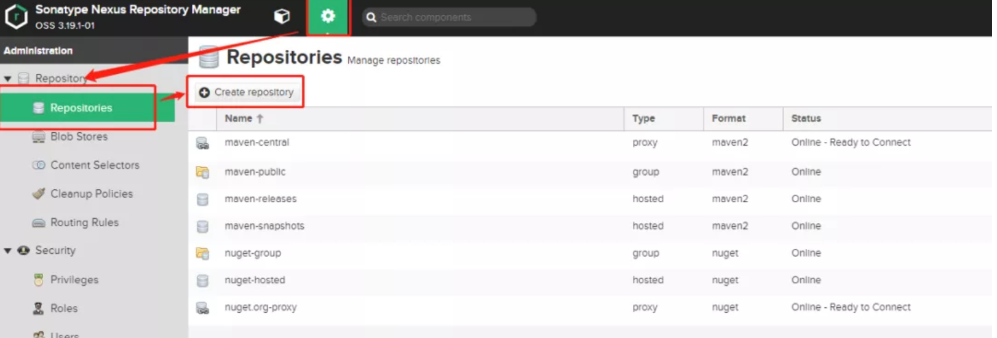Click the Repository tree node label

[60, 78]
